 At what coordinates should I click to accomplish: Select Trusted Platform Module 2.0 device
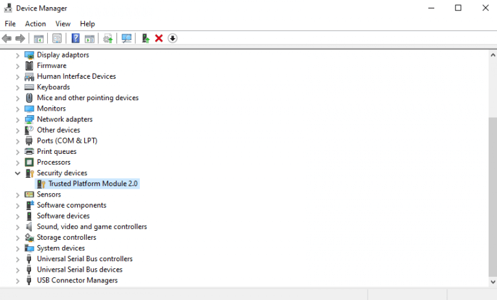pyautogui.click(x=93, y=184)
